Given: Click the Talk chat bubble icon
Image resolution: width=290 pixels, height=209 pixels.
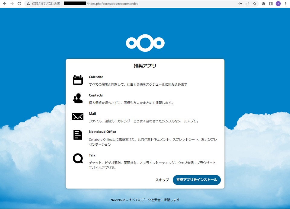Looking at the screenshot, I should (78, 158).
